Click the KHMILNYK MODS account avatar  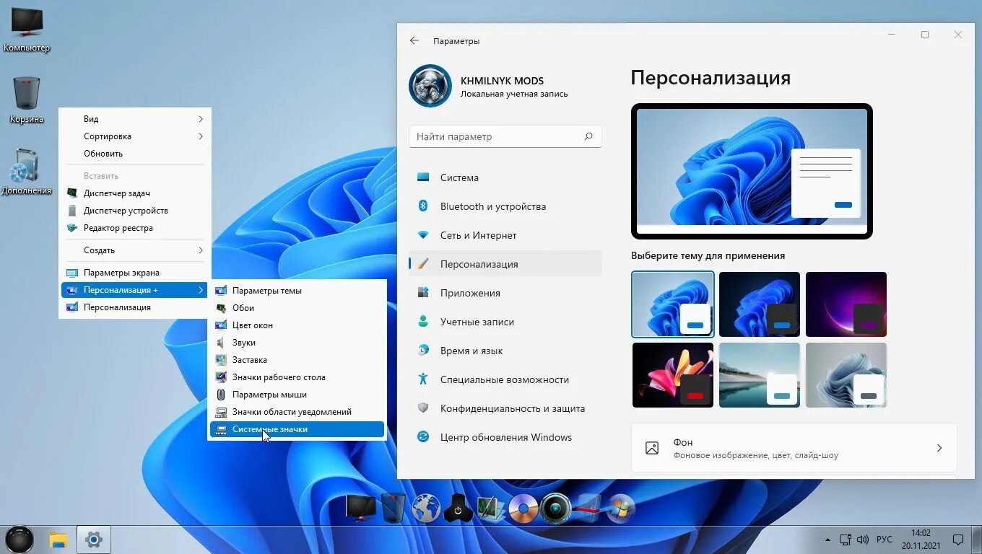coord(430,86)
